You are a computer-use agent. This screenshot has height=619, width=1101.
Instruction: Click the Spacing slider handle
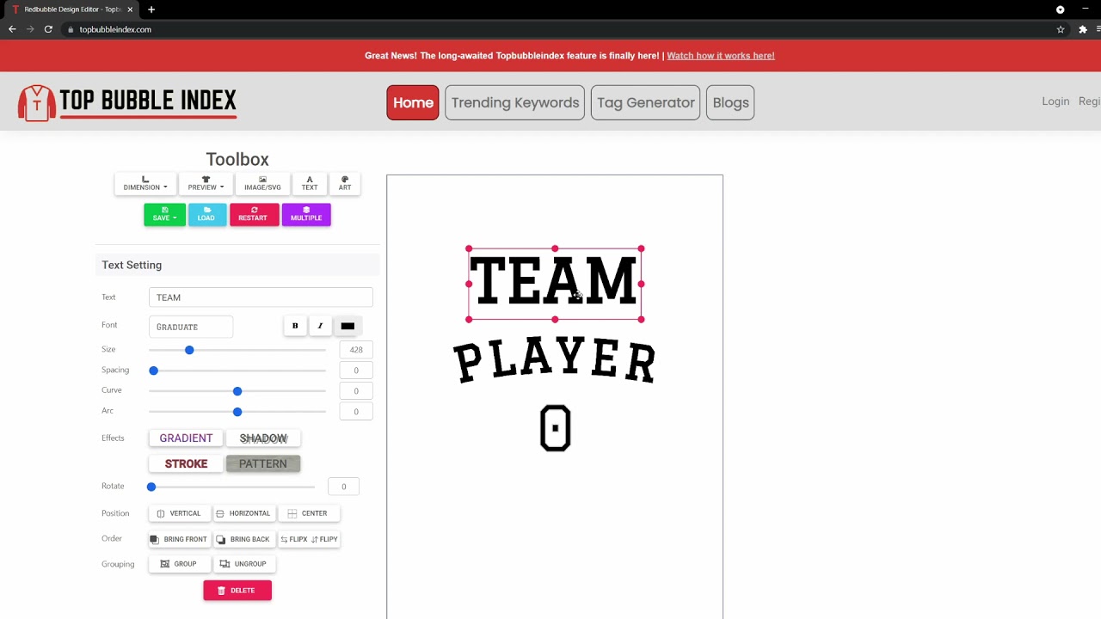154,371
